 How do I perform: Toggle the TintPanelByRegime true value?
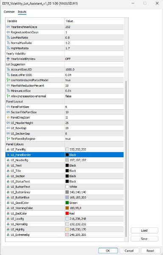click(x=94, y=139)
